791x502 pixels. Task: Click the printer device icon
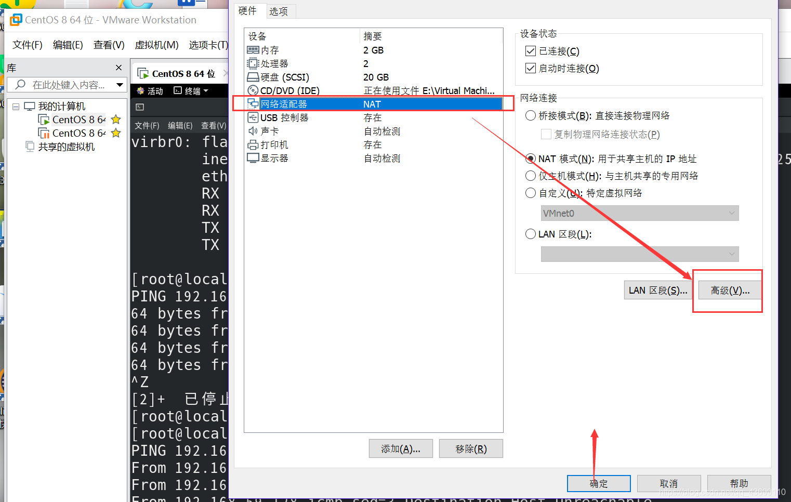click(253, 144)
